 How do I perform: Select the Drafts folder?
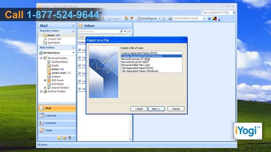point(55,65)
